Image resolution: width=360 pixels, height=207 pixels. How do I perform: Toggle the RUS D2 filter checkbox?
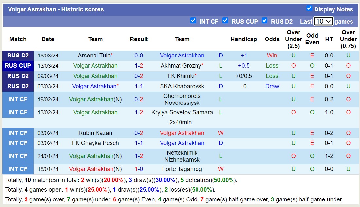265,21
